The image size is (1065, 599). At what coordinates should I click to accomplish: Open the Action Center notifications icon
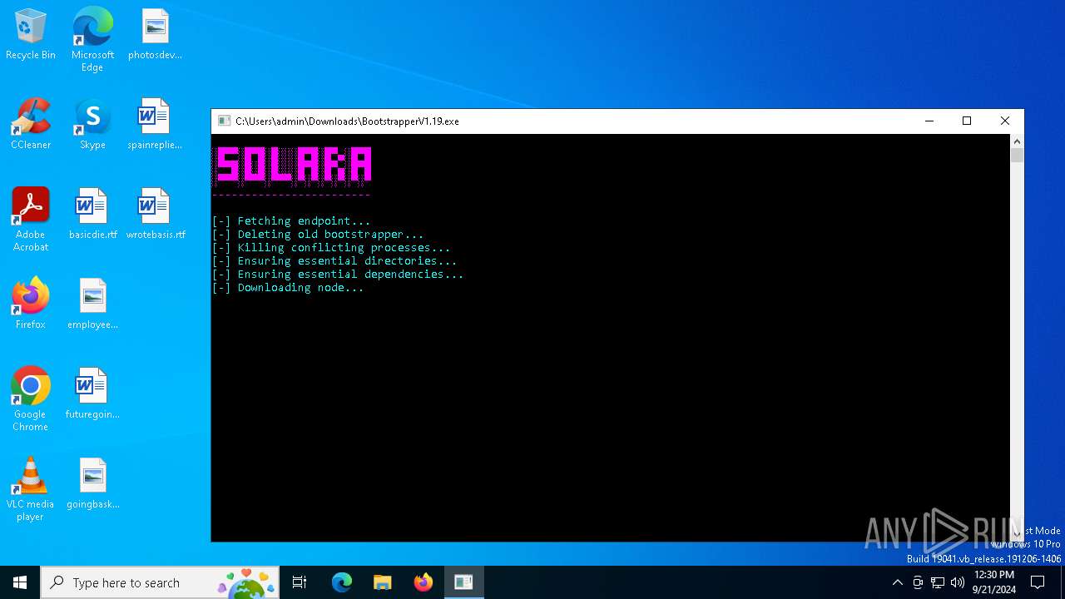(1038, 582)
